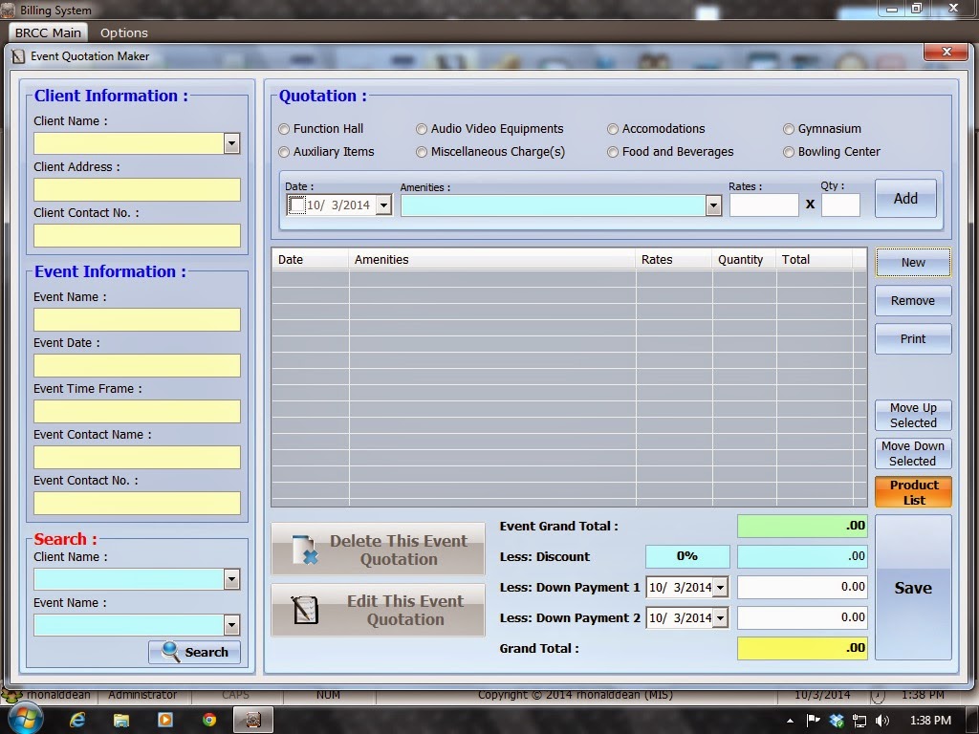Expand the Amenities dropdown
The height and width of the screenshot is (734, 979).
click(712, 205)
